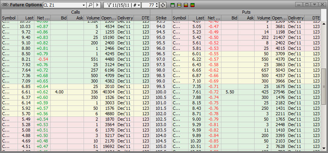Click the calls open interest 40304

tap(109, 92)
